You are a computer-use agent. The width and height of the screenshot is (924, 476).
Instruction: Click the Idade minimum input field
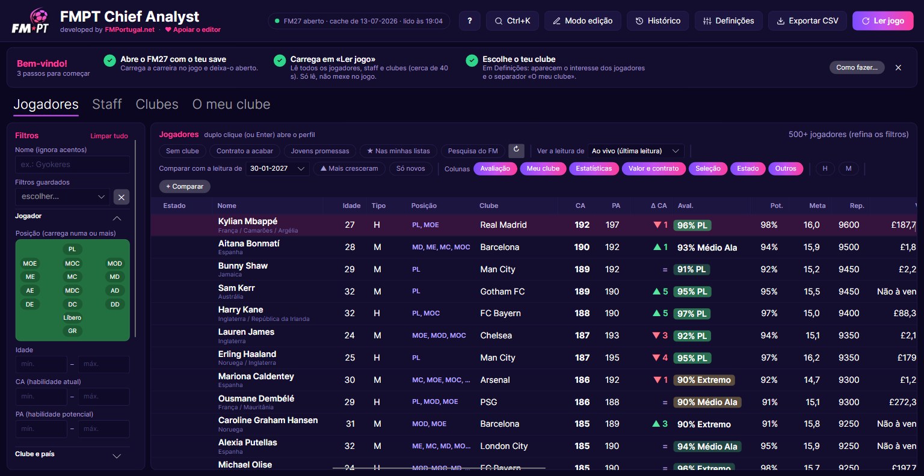pyautogui.click(x=41, y=364)
